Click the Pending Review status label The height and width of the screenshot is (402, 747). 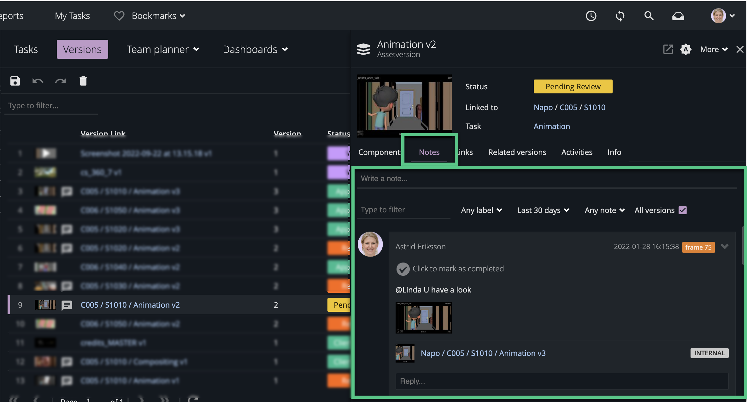(x=573, y=86)
